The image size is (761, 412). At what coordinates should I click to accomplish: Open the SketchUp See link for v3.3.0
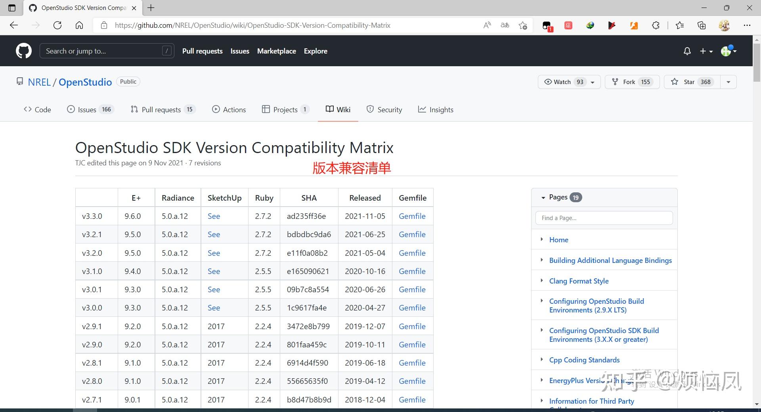(214, 216)
